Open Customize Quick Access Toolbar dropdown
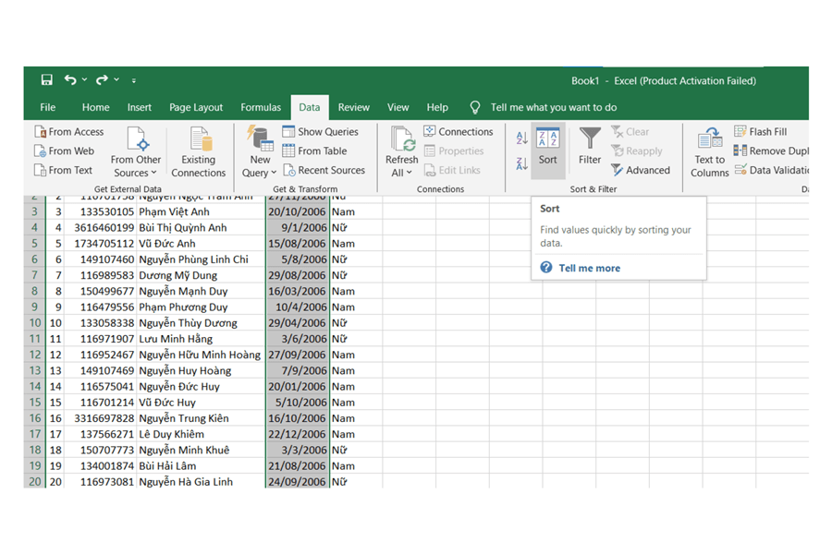The width and height of the screenshot is (832, 554). point(134,80)
